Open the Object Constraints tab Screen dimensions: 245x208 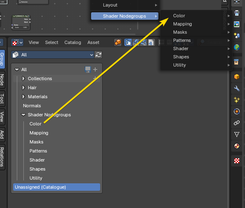(236, 123)
